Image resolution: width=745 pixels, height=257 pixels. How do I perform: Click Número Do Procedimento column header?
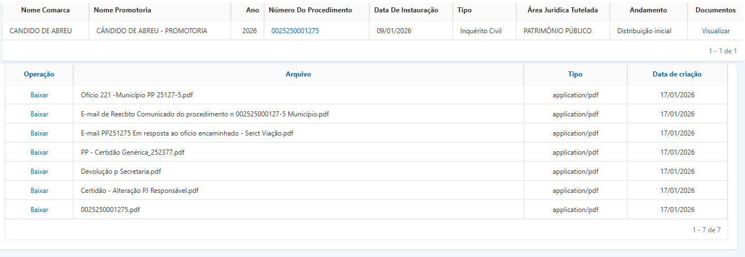click(x=310, y=10)
